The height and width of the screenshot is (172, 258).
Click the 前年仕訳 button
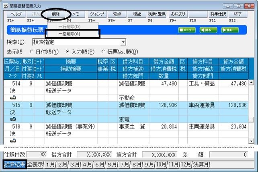(x=218, y=14)
